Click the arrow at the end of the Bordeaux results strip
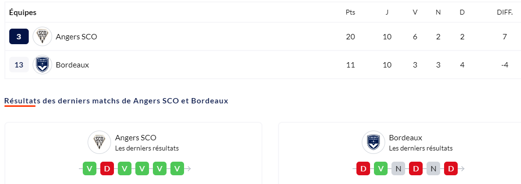Viewport: 521px width, 184px height. pos(462,169)
